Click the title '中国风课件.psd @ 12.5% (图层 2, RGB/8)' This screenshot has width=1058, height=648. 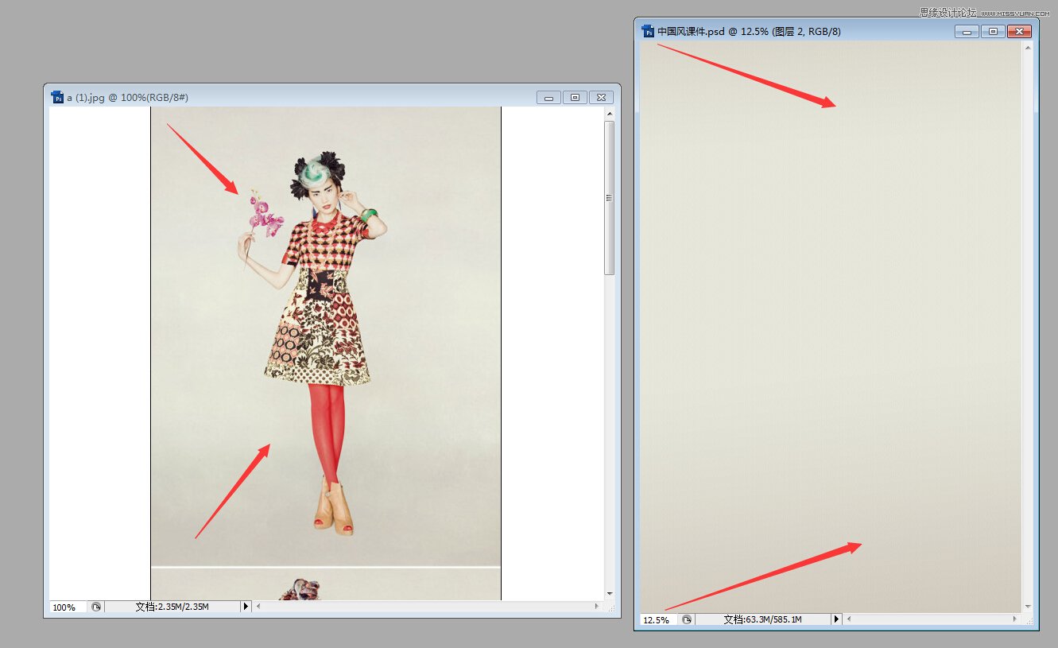tap(749, 32)
